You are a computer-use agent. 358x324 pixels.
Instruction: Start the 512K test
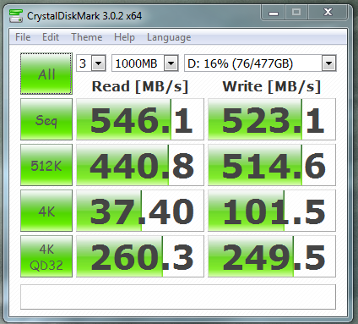click(46, 165)
